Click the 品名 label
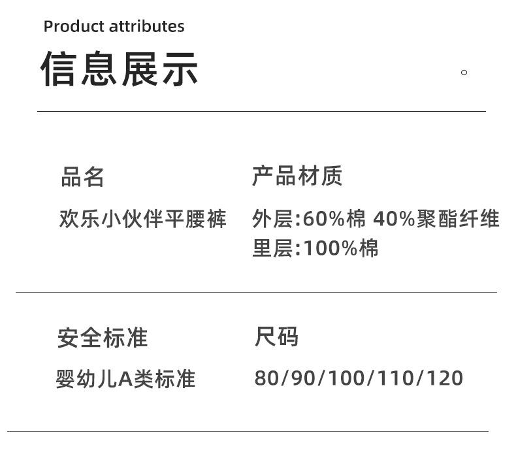The height and width of the screenshot is (458, 516). (83, 177)
